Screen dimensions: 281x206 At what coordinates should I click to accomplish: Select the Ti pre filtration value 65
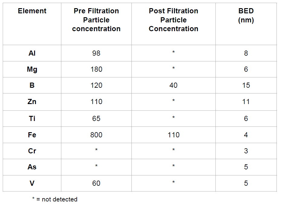pyautogui.click(x=96, y=119)
